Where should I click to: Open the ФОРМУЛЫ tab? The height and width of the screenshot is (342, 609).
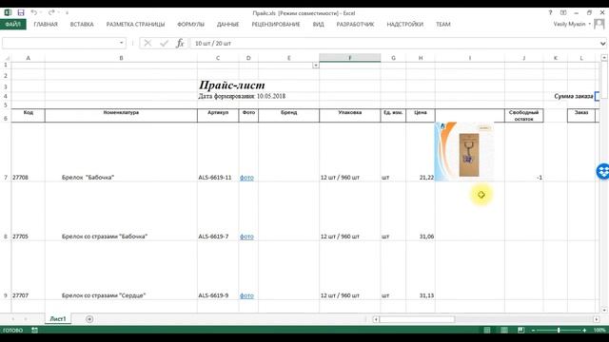pyautogui.click(x=190, y=24)
